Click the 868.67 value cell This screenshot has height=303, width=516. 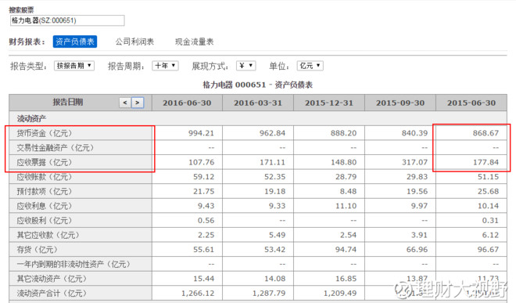pos(471,133)
